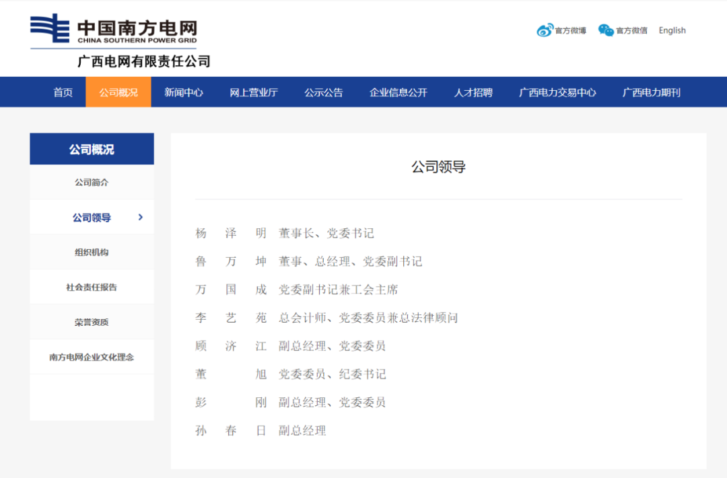Open the 人才招聘 menu item
This screenshot has width=727, height=478.
(x=473, y=92)
